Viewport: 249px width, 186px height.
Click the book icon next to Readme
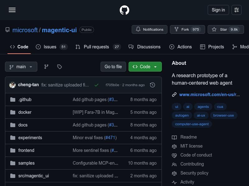tap(174, 137)
